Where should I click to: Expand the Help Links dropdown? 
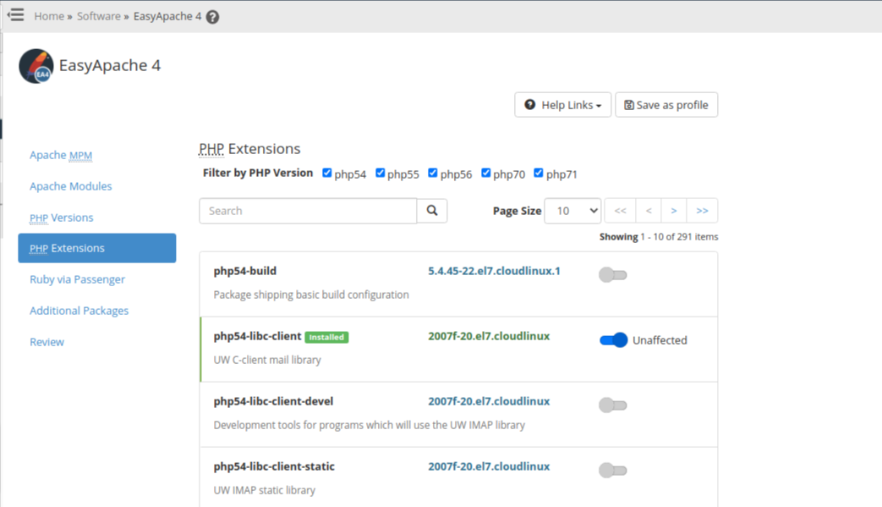(x=562, y=105)
